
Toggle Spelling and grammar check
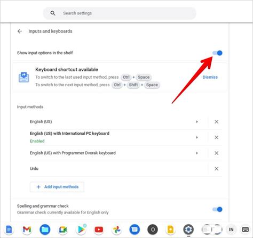coord(217,209)
